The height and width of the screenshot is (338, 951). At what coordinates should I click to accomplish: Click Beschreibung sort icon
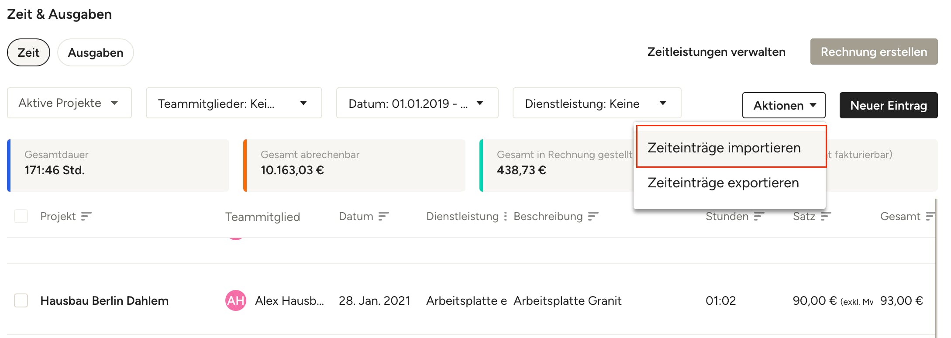coord(593,216)
